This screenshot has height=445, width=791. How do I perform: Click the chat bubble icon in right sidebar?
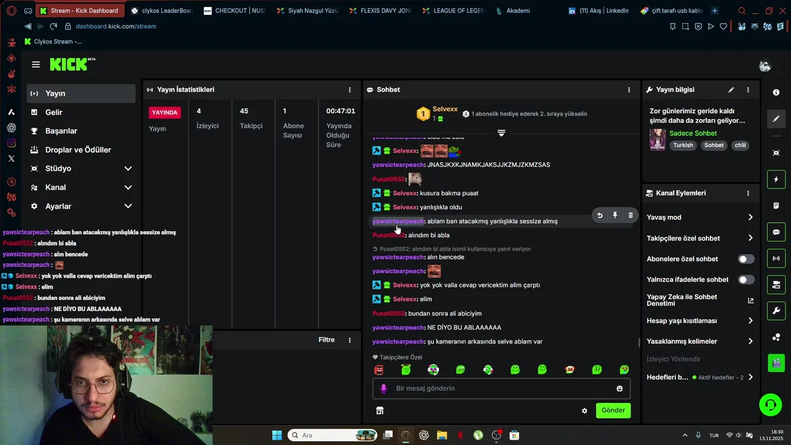click(x=776, y=232)
